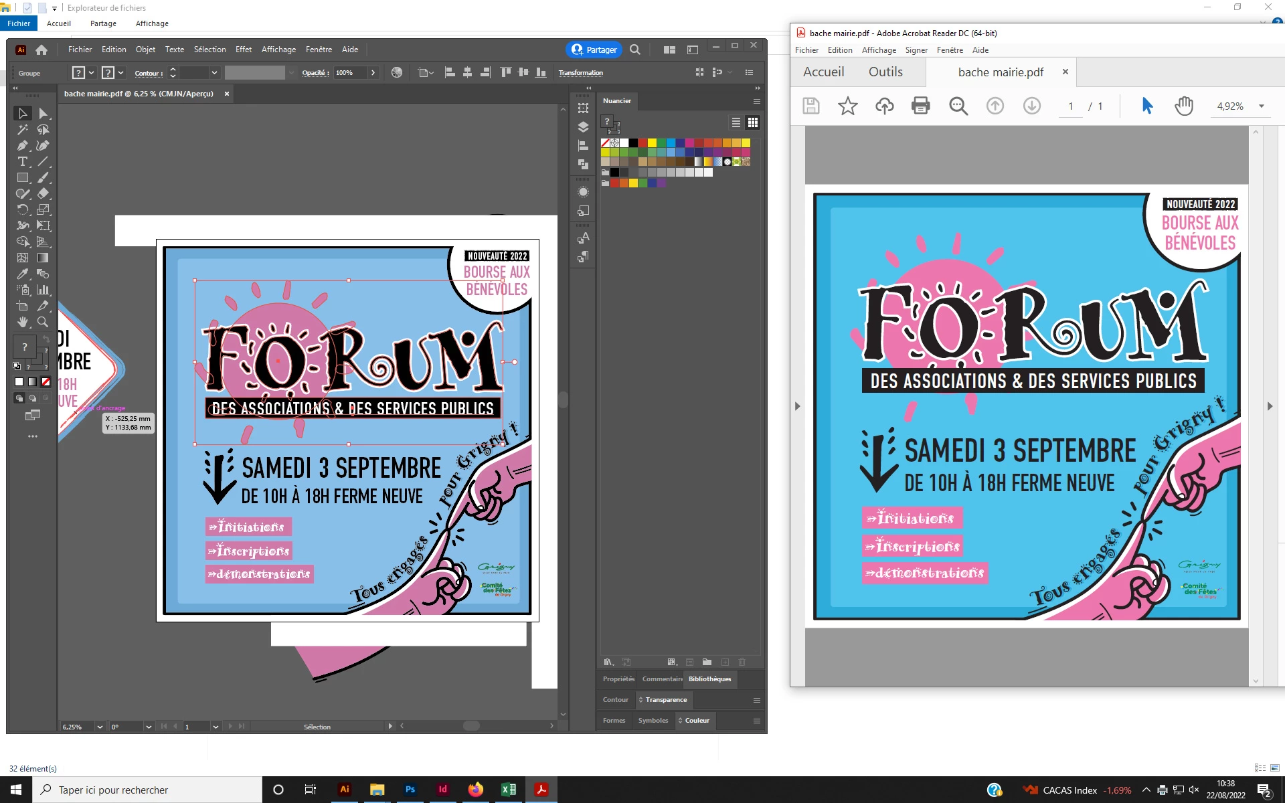This screenshot has height=803, width=1285.
Task: Choose the Type tool
Action: point(23,161)
